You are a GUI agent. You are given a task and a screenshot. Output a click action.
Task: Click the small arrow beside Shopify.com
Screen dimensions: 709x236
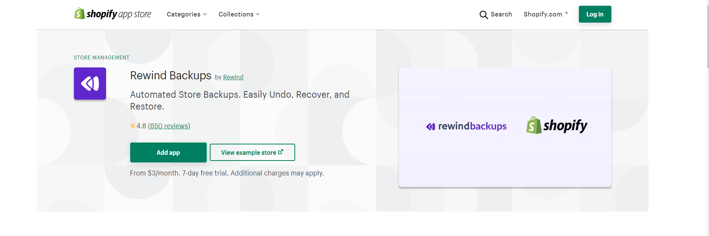point(566,13)
